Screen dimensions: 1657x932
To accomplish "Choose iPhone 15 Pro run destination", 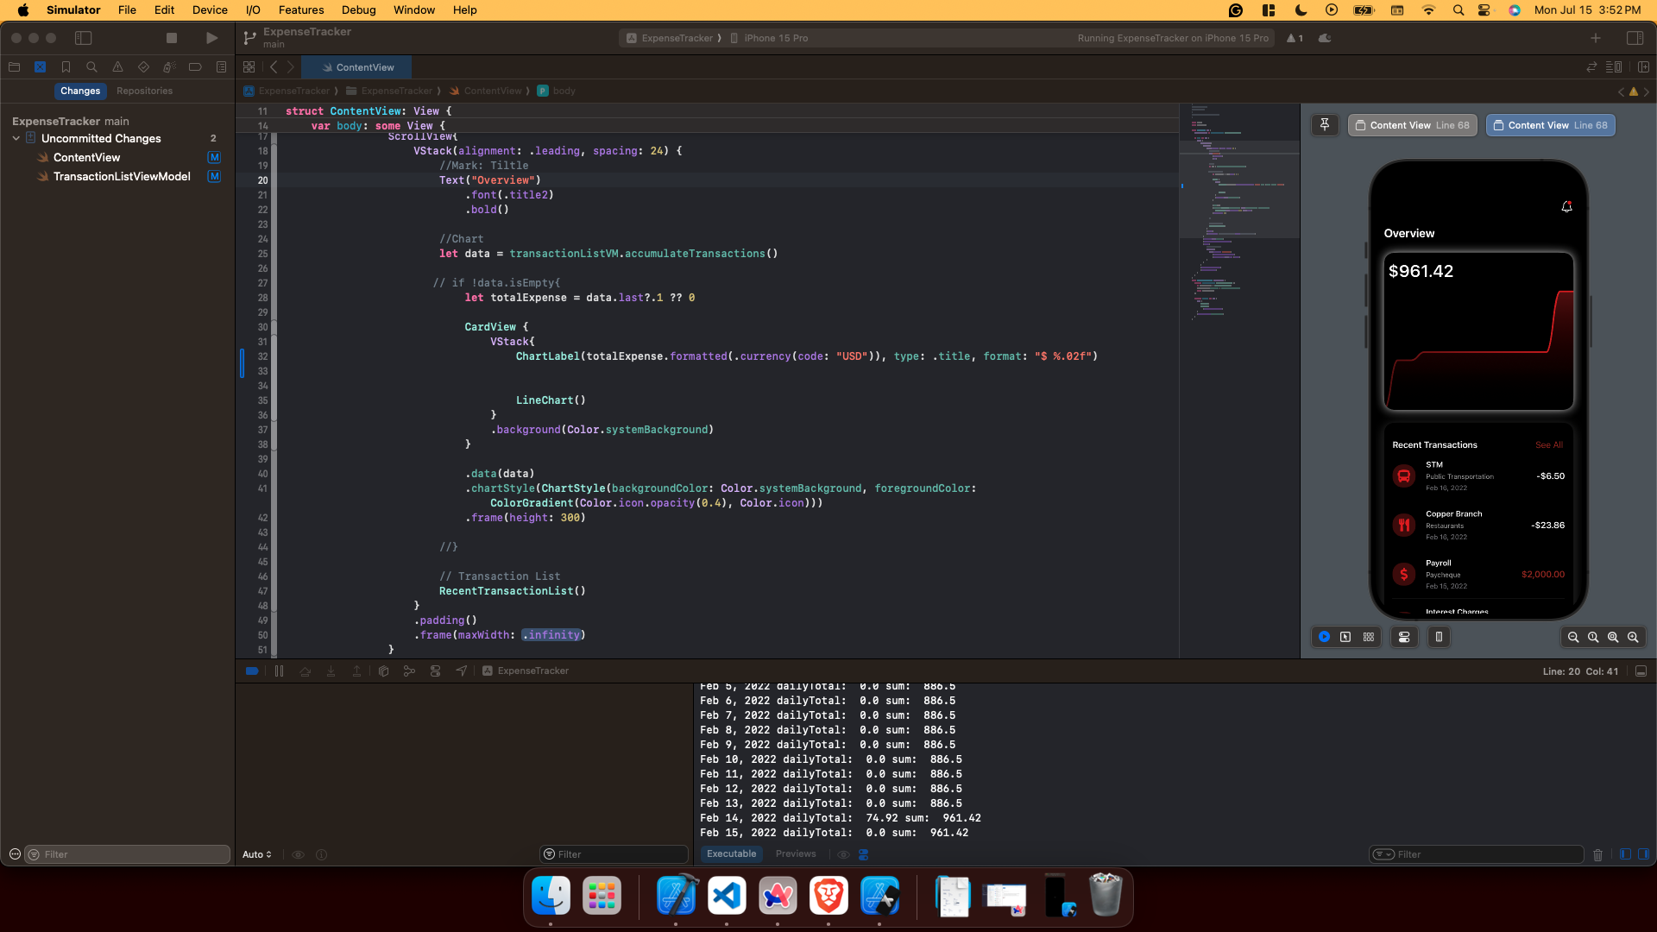I will pyautogui.click(x=770, y=38).
